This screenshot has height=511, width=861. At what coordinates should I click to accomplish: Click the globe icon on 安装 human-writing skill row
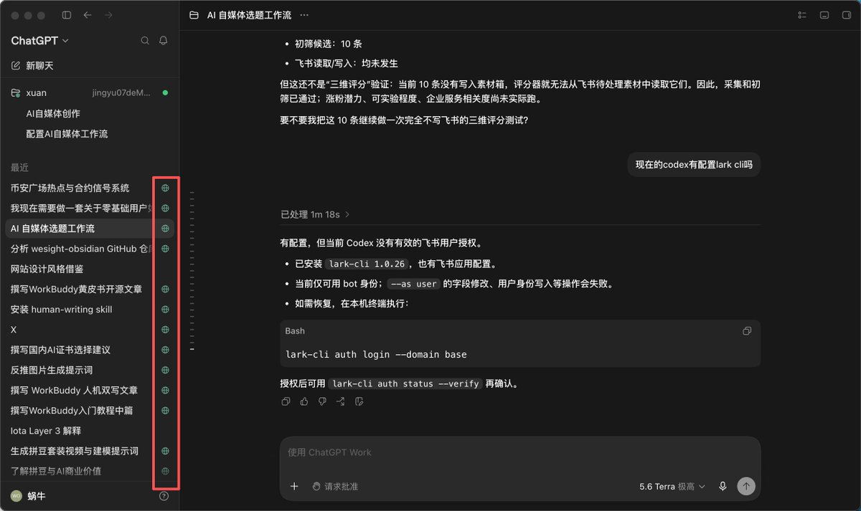tap(165, 310)
